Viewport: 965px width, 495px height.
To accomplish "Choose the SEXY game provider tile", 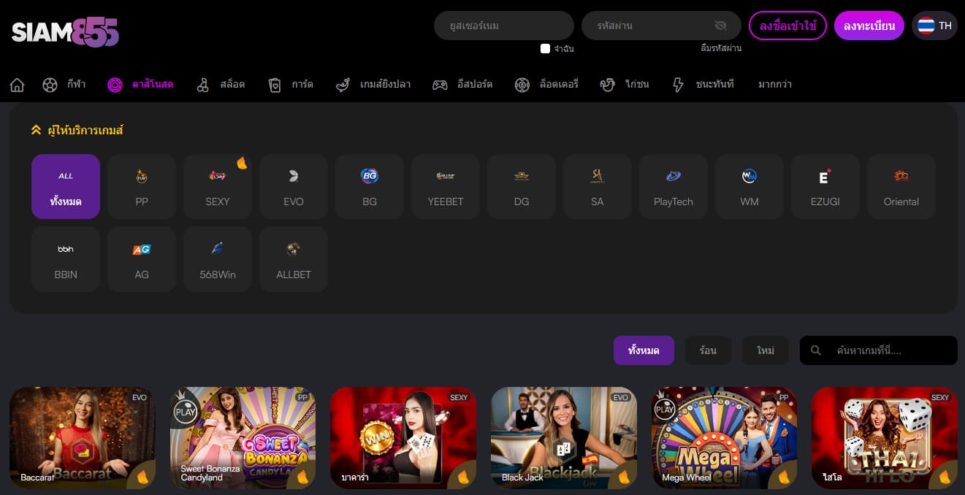I will click(x=218, y=186).
